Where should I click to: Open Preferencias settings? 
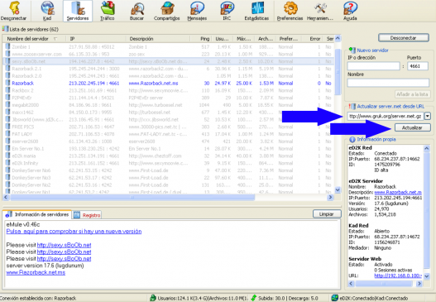pyautogui.click(x=290, y=11)
